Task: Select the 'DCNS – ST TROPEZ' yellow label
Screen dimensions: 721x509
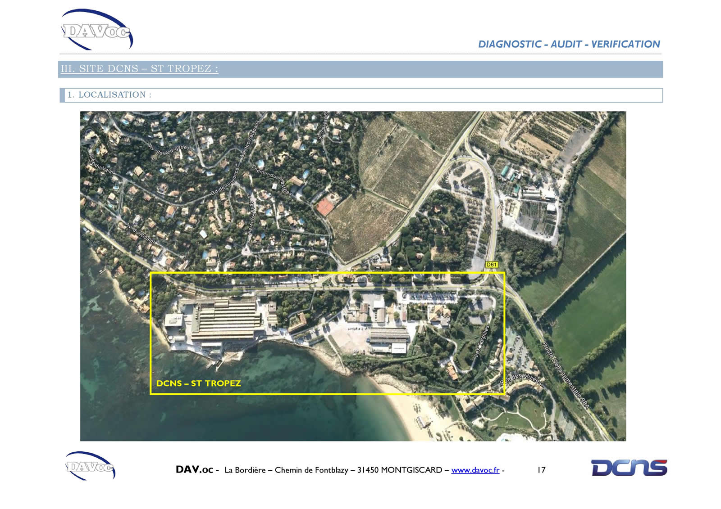Action: [198, 383]
